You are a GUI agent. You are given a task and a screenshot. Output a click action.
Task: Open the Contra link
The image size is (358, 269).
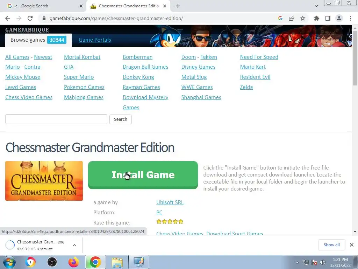[x=32, y=67]
